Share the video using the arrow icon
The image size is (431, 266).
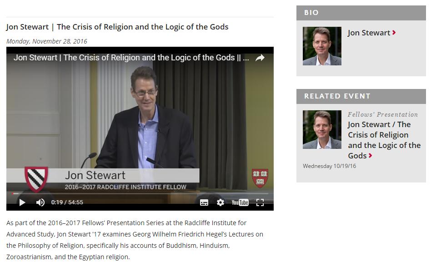260,58
